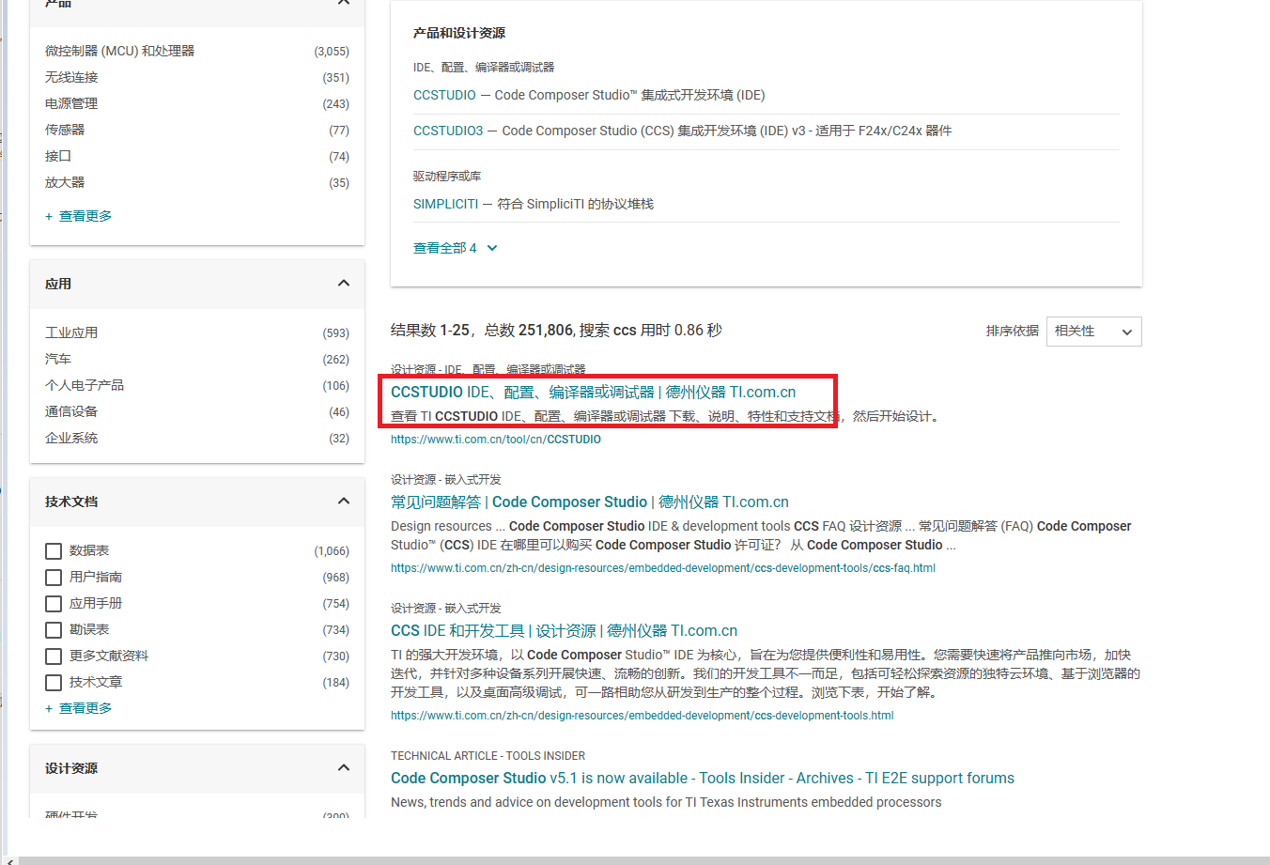The image size is (1270, 865).
Task: Filter by 接口 product category
Action: (58, 156)
